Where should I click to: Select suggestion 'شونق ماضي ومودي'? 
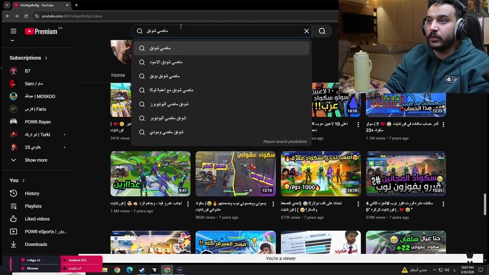222,132
